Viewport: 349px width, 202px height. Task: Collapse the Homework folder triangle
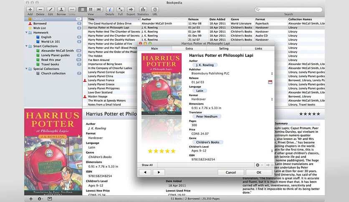(x=26, y=33)
